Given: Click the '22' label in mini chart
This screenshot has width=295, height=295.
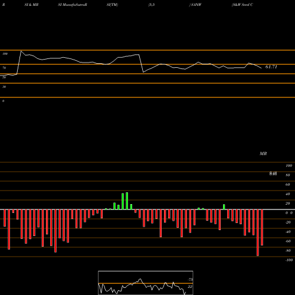Looking at the screenshot, I should pyautogui.click(x=190, y=287).
